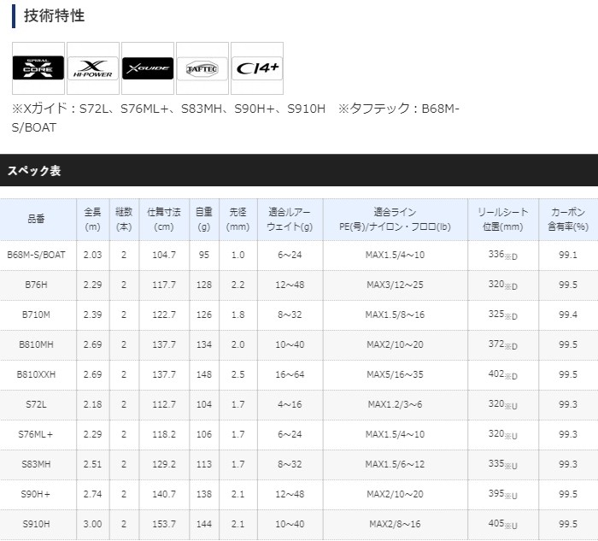Select the B810XXH model name cell

click(36, 374)
